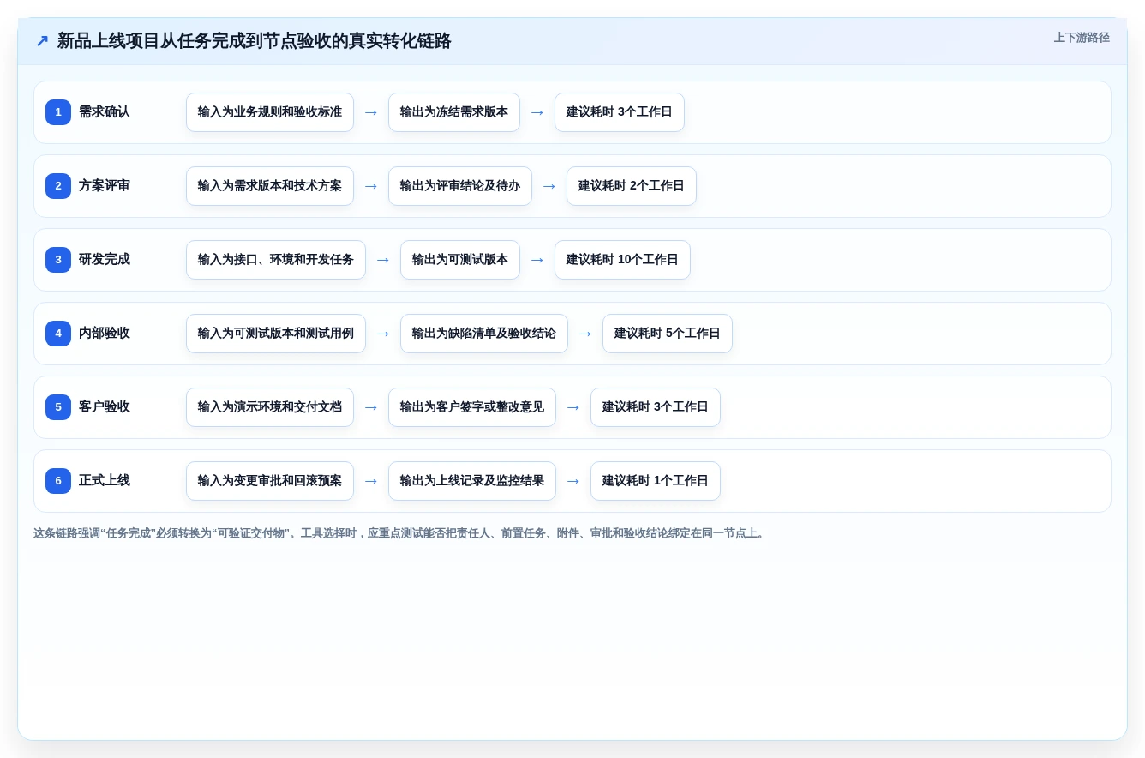Click the 客户验收 step label
1145x758 pixels.
coord(105,407)
